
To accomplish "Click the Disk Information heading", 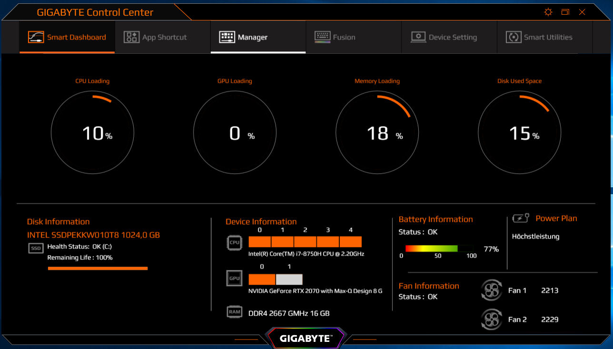I will (58, 221).
